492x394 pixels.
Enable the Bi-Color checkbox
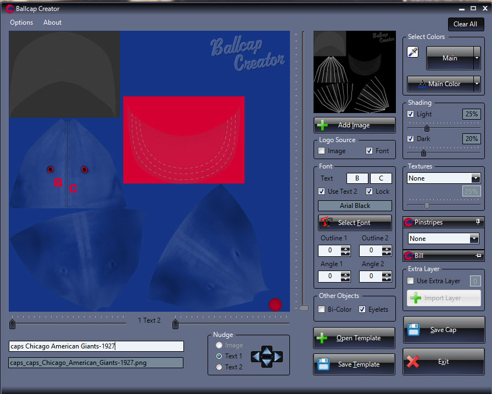[x=322, y=309]
